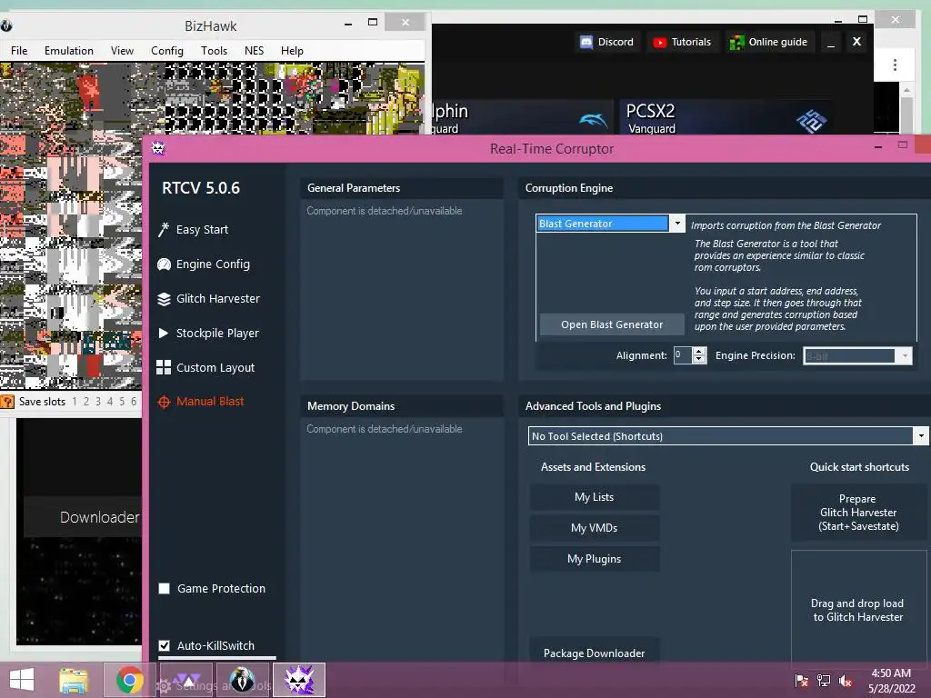Viewport: 931px width, 698px height.
Task: Open Discord link in launcher
Action: click(606, 42)
